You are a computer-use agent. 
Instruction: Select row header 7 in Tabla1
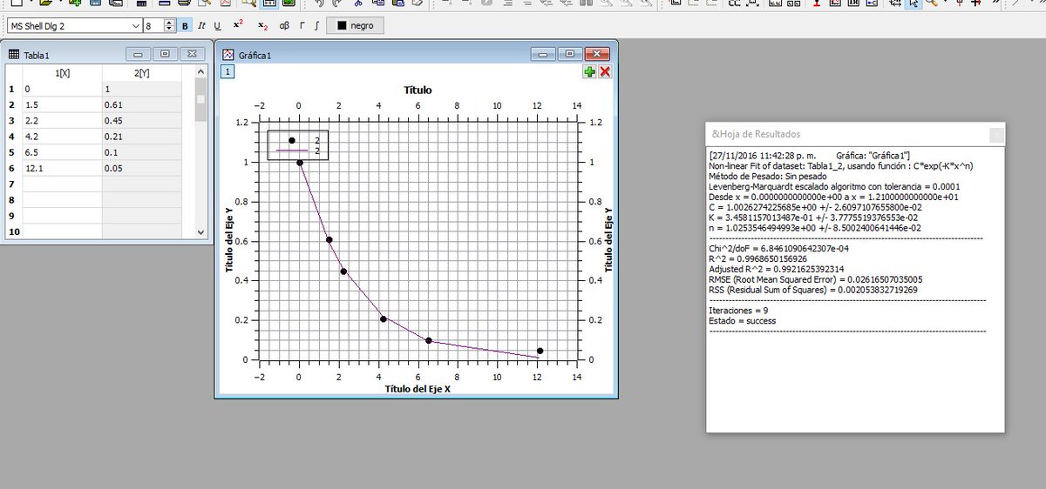pyautogui.click(x=11, y=184)
